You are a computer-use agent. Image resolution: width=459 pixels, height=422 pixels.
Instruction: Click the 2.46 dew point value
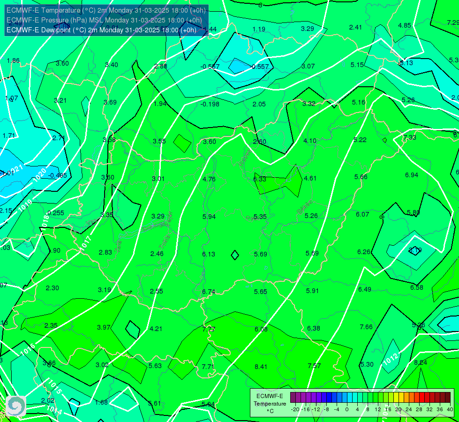tap(157, 254)
